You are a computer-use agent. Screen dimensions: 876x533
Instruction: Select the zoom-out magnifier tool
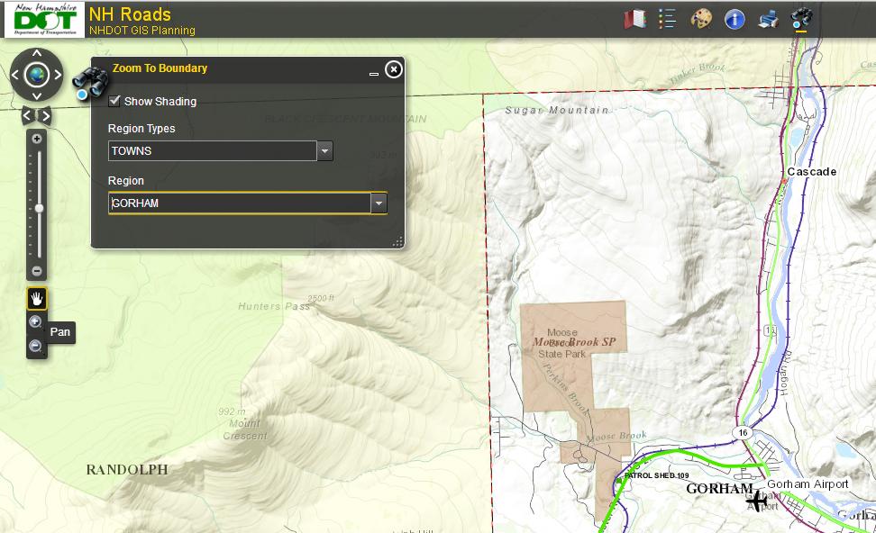click(35, 347)
